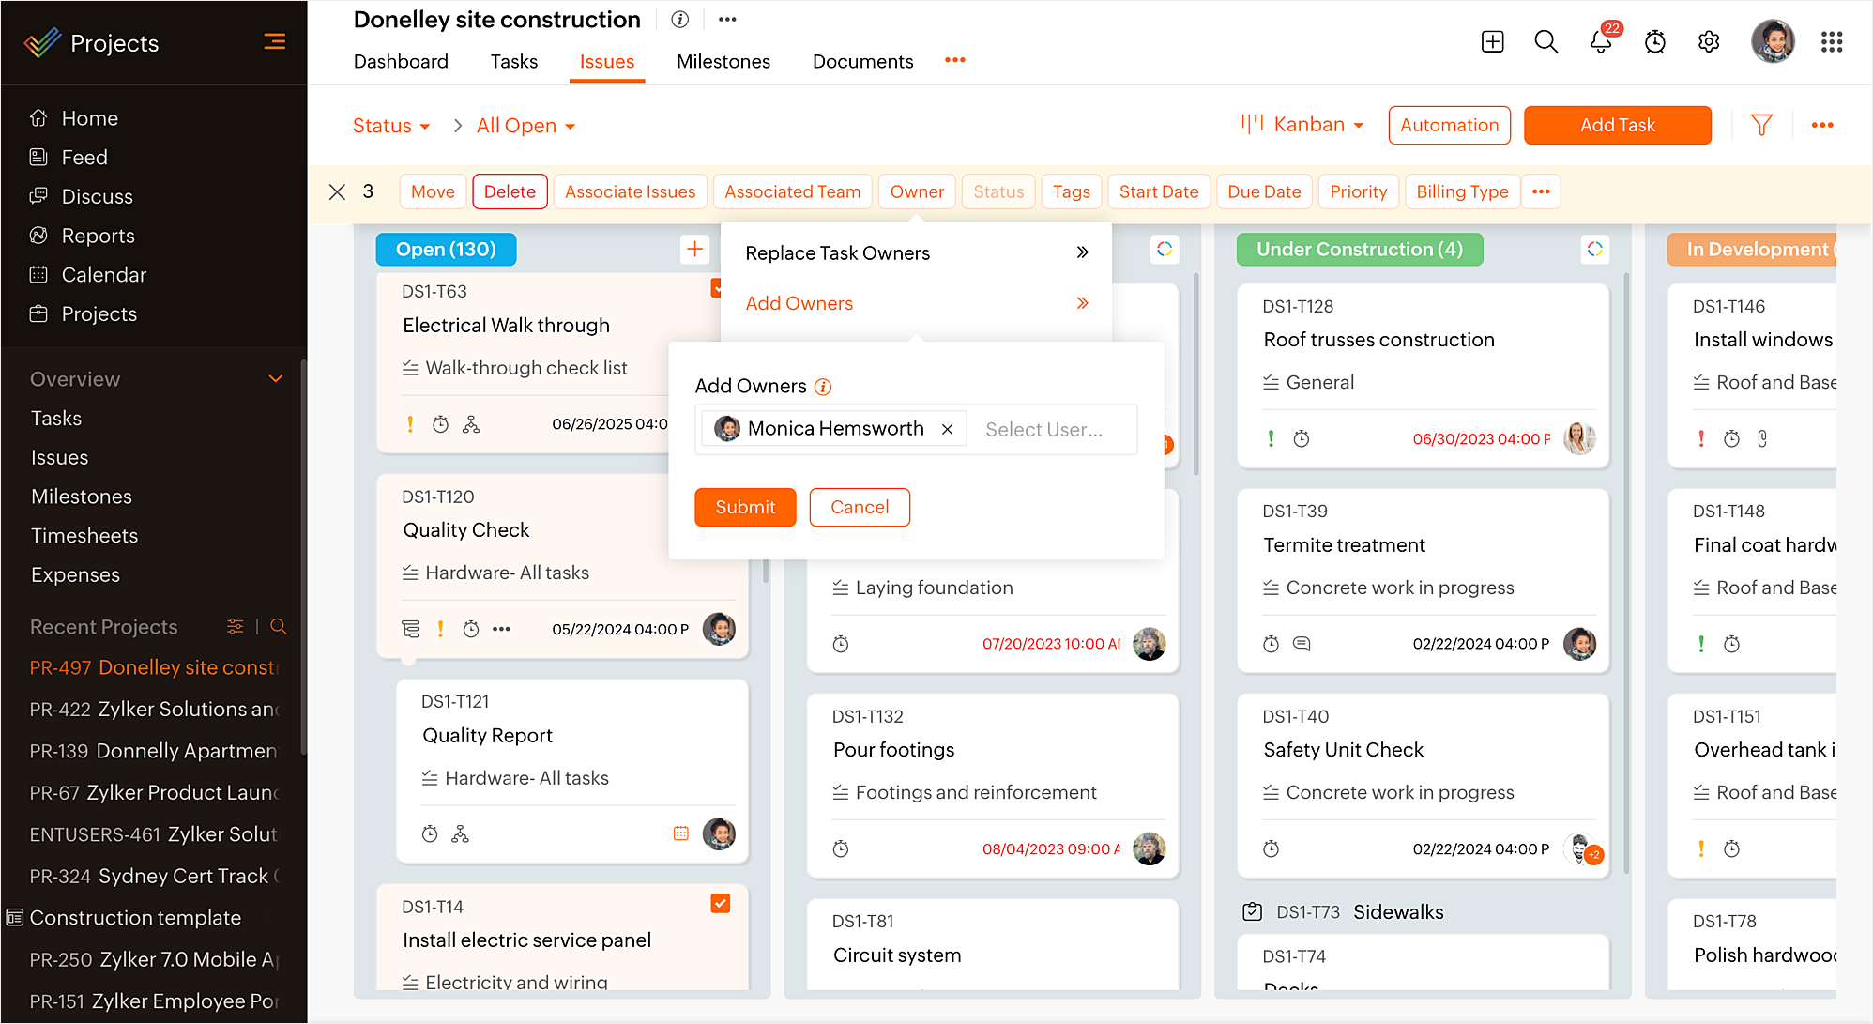Switch to the Milestones tab

pyautogui.click(x=723, y=62)
